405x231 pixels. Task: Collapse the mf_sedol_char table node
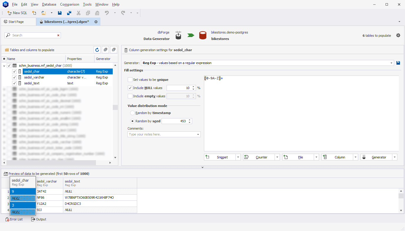[4, 66]
